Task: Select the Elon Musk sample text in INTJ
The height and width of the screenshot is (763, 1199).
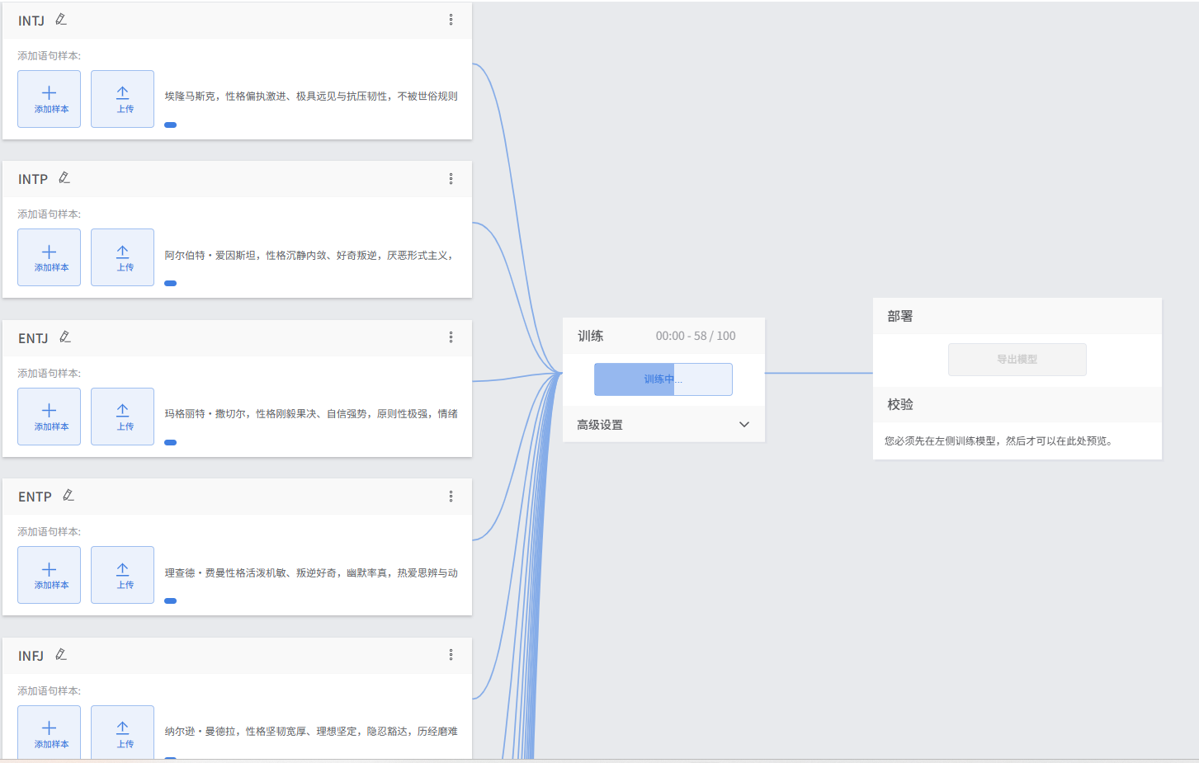Action: (310, 97)
